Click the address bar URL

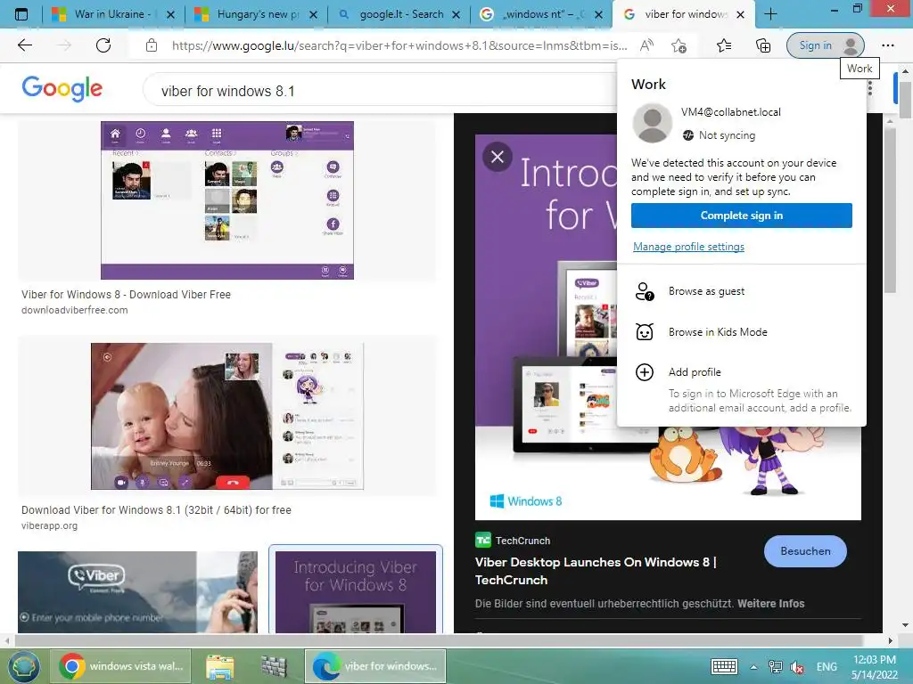click(399, 45)
